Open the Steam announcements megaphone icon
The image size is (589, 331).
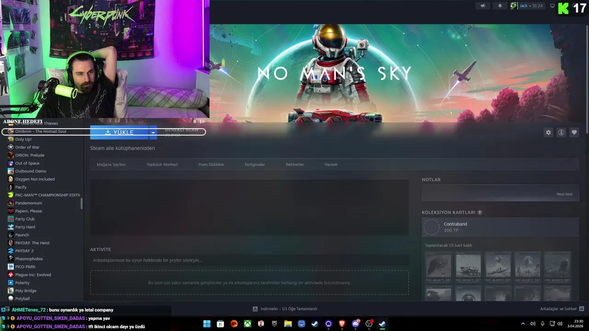tap(483, 6)
